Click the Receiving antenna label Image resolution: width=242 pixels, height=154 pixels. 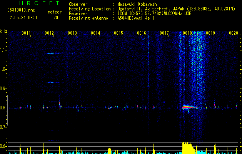click(88, 18)
